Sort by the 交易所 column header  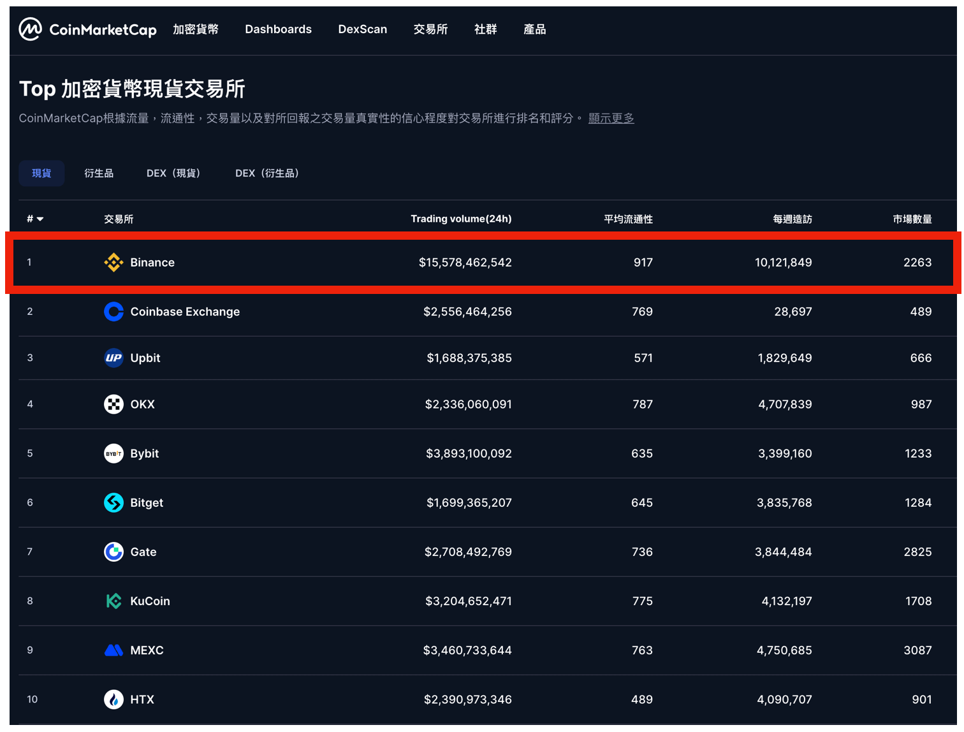119,219
